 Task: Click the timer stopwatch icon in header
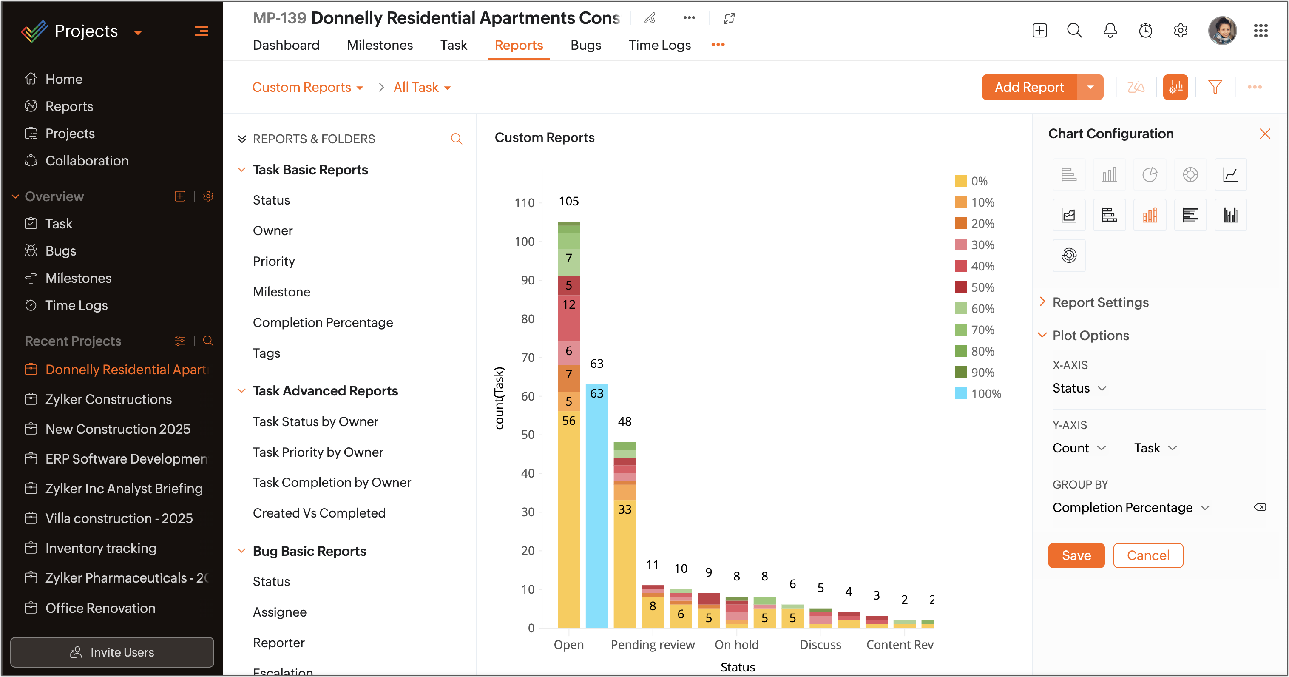coord(1145,31)
